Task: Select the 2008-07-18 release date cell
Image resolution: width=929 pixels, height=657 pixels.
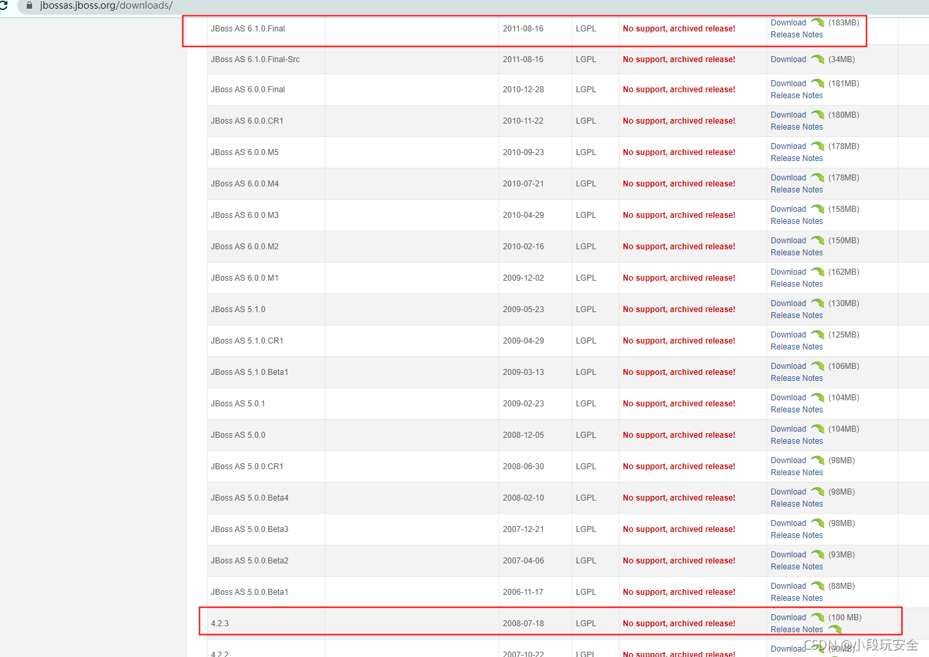Action: pyautogui.click(x=535, y=624)
